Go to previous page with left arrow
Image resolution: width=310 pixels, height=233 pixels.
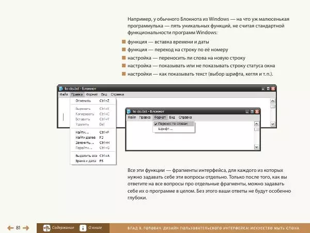(x=10, y=228)
